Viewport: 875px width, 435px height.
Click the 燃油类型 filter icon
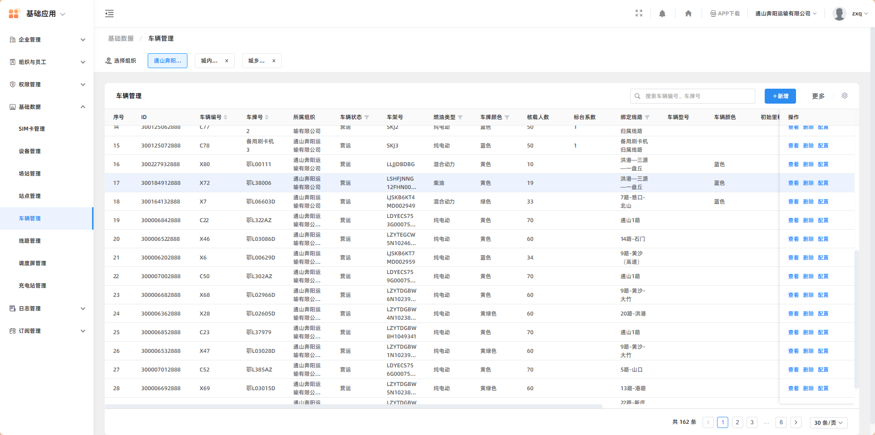tap(460, 117)
